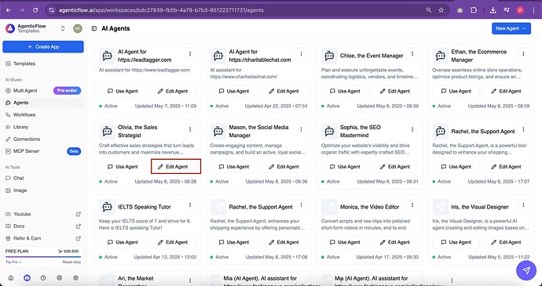542x286 pixels.
Task: Click the browser address bar URL
Action: tap(161, 10)
